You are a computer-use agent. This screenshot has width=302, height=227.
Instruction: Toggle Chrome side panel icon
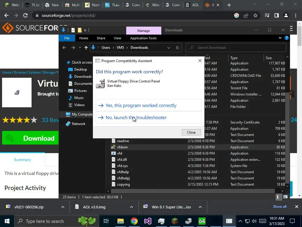pyautogui.click(x=277, y=15)
